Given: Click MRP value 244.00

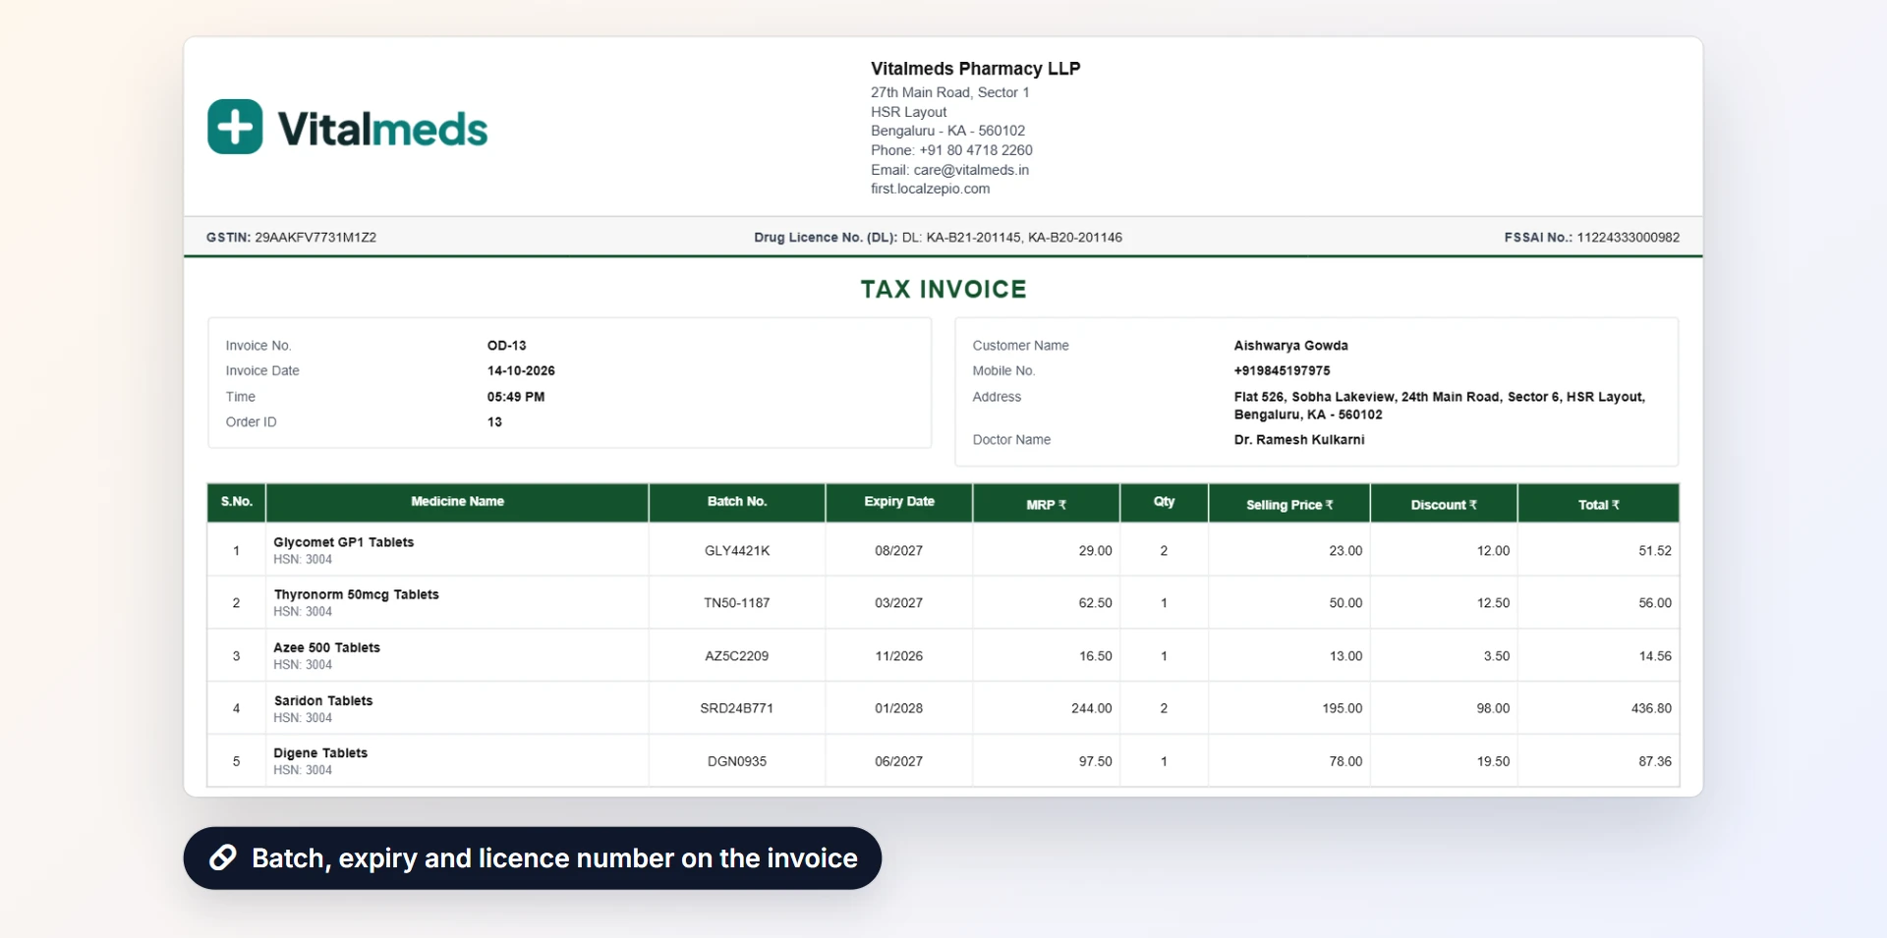Looking at the screenshot, I should (x=1092, y=708).
